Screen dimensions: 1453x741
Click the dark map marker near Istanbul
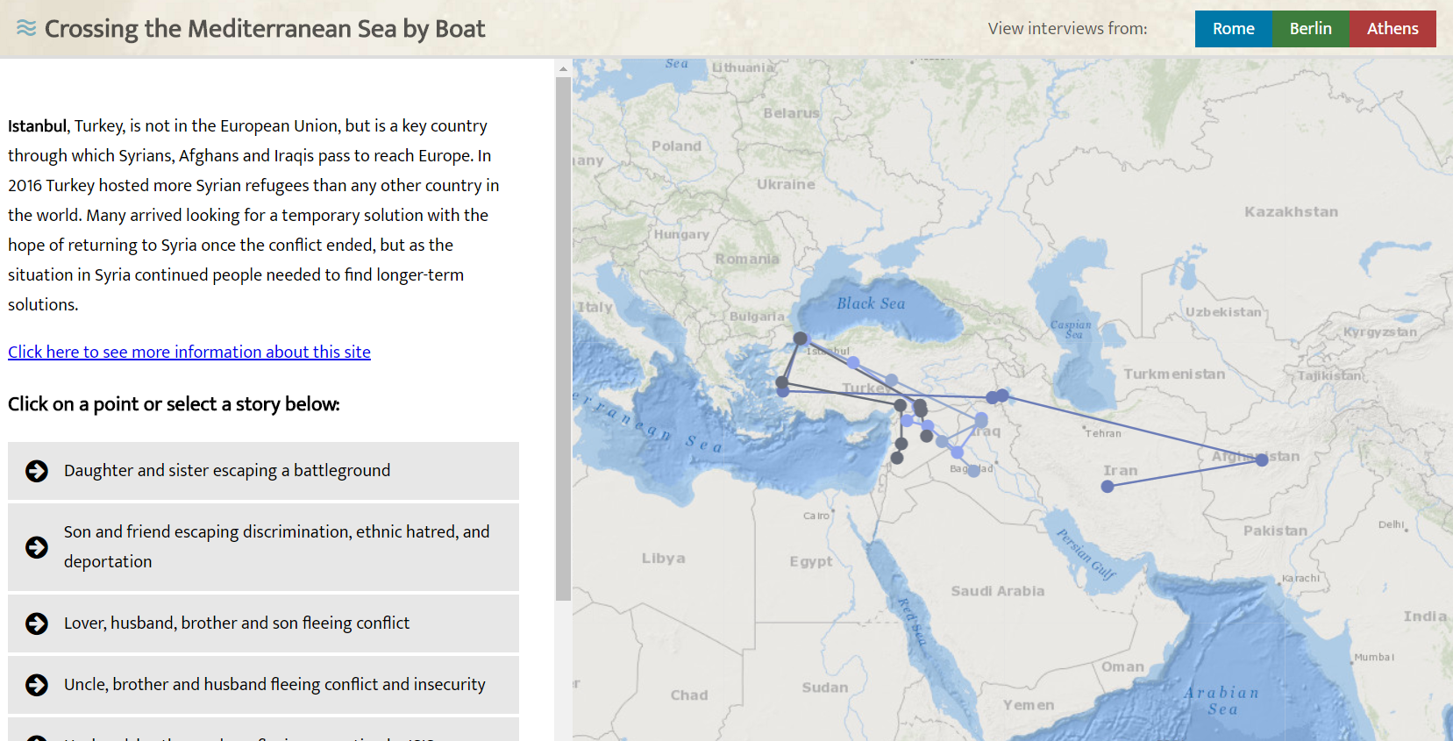800,338
